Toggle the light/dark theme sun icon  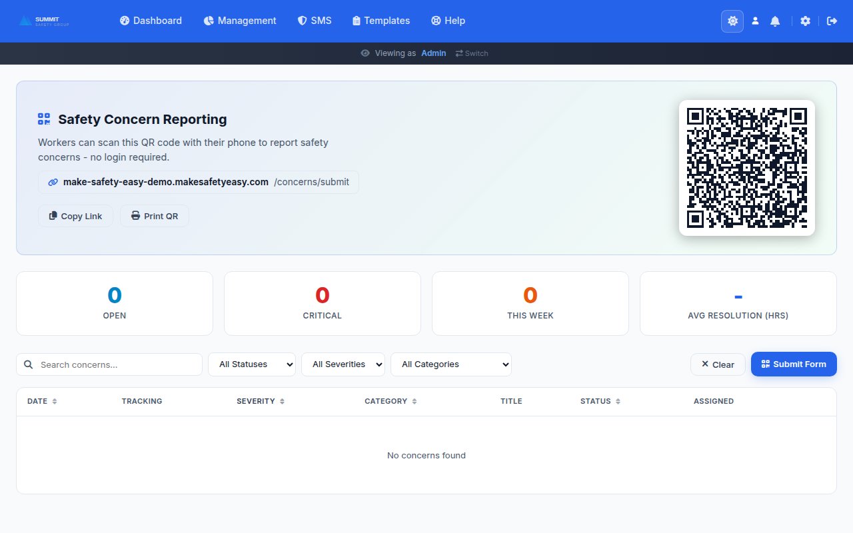tap(732, 21)
